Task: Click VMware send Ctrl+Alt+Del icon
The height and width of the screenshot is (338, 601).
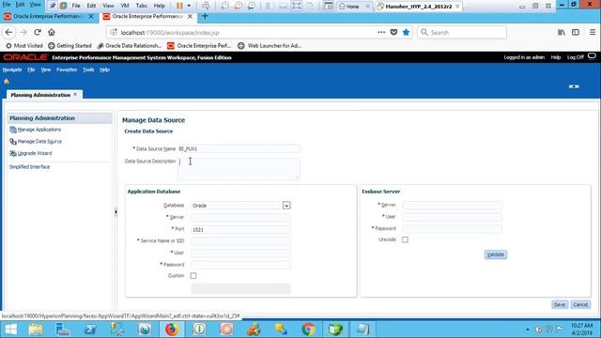Action: tap(206, 6)
